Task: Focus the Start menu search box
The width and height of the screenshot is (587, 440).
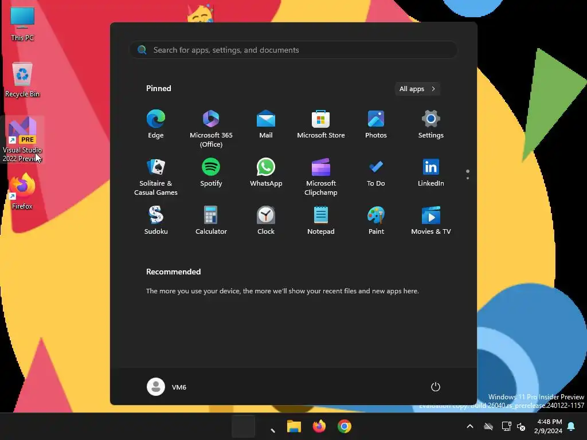Action: point(293,50)
